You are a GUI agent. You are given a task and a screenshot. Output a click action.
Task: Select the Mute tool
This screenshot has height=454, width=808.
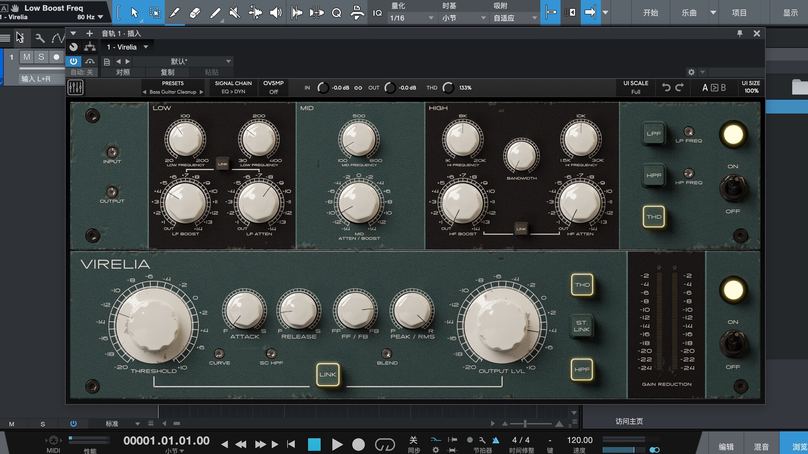pos(235,13)
